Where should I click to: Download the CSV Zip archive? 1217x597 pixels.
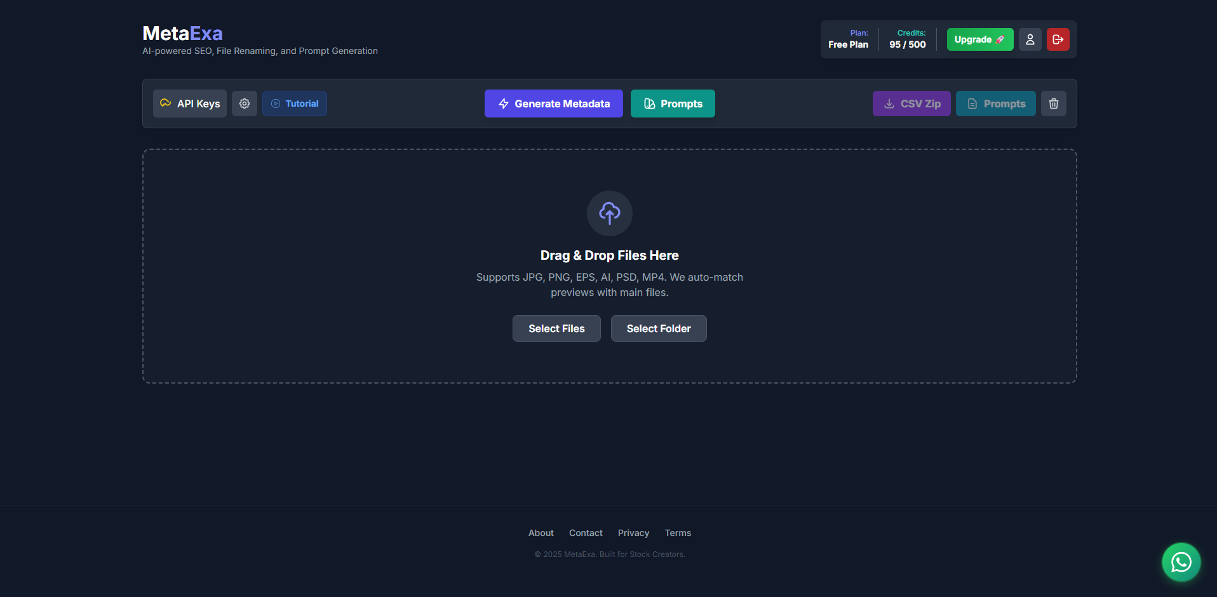911,103
